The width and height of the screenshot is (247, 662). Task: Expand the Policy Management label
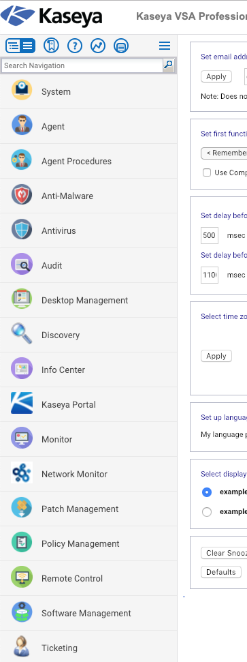point(80,543)
